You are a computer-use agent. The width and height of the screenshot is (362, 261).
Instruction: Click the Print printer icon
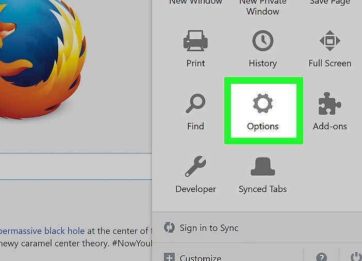coord(195,41)
